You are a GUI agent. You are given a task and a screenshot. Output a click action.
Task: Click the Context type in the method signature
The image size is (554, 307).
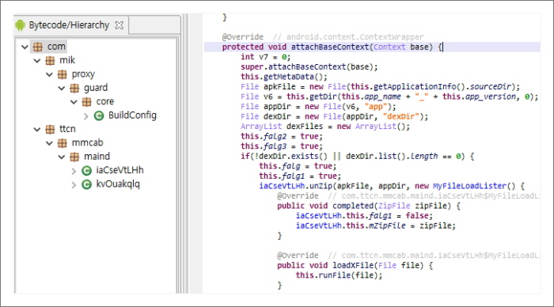coord(389,47)
